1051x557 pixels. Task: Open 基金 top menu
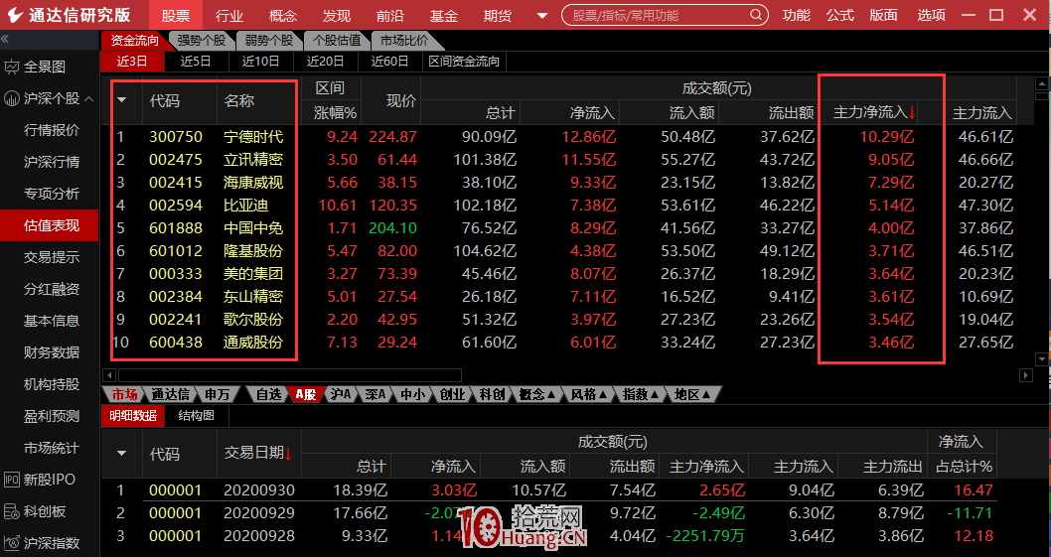444,16
